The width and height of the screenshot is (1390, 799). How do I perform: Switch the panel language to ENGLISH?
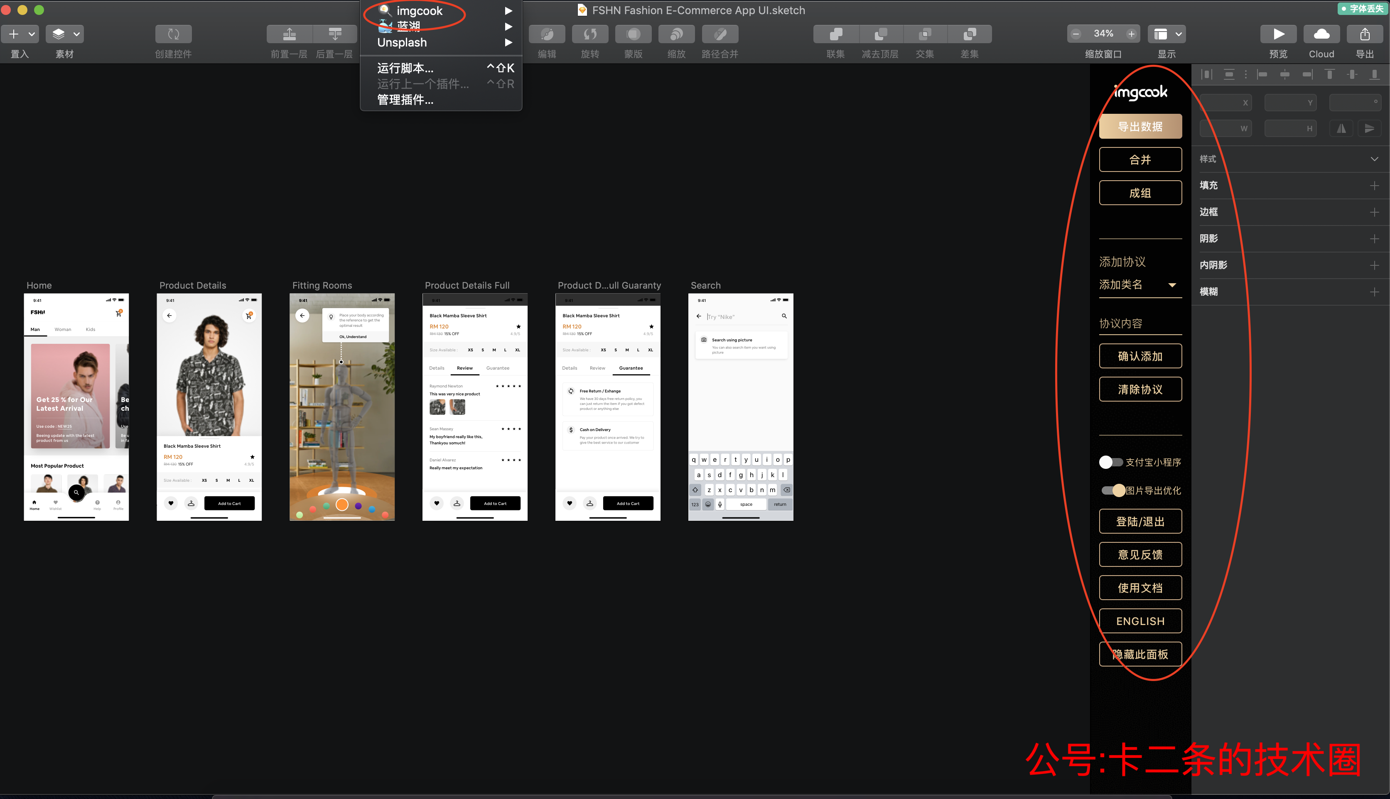click(1140, 621)
